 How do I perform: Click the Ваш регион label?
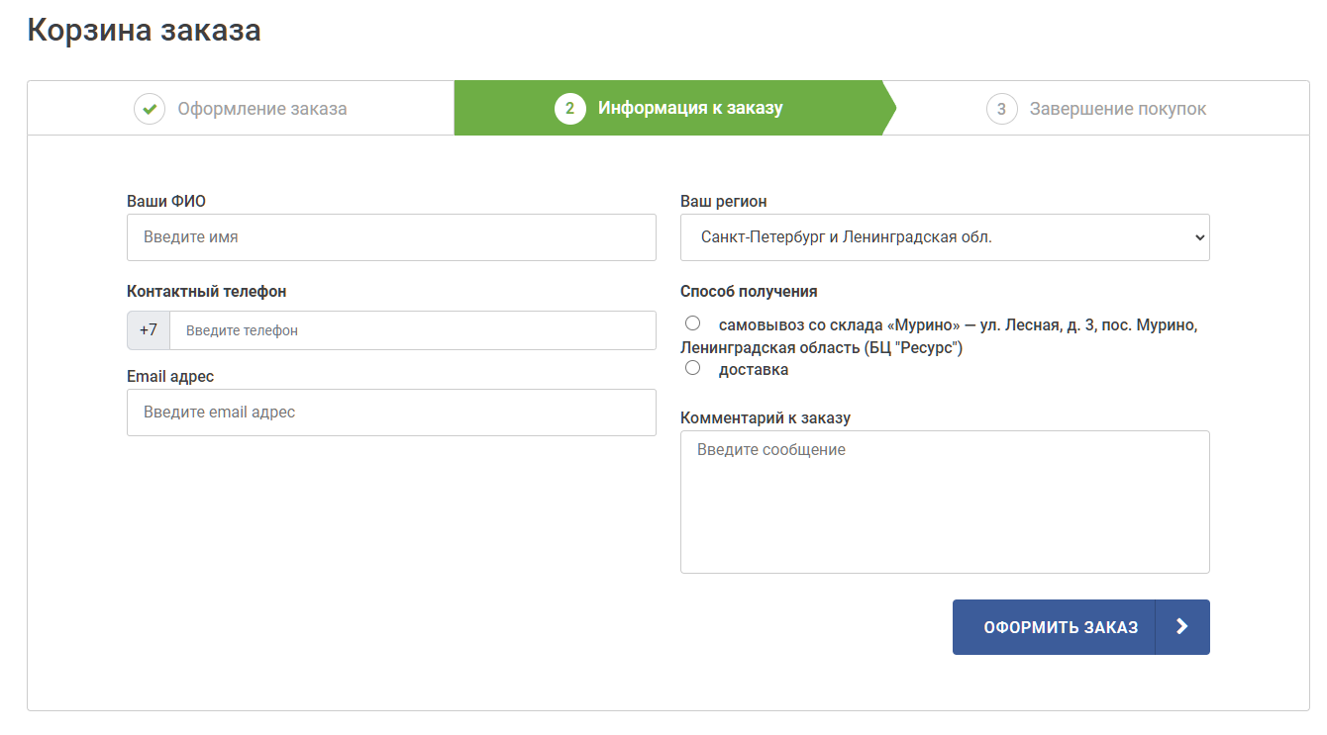coord(724,202)
